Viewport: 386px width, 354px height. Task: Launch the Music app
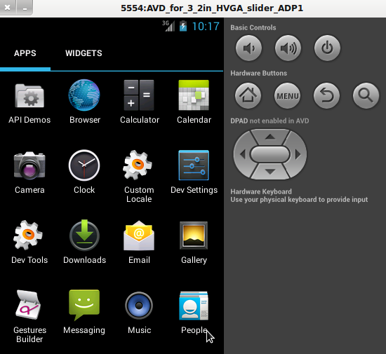click(x=139, y=312)
